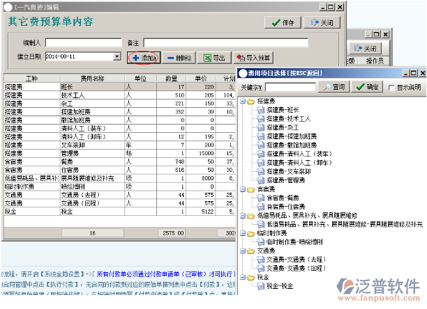Enable the 显示说明 checkbox

pos(392,88)
